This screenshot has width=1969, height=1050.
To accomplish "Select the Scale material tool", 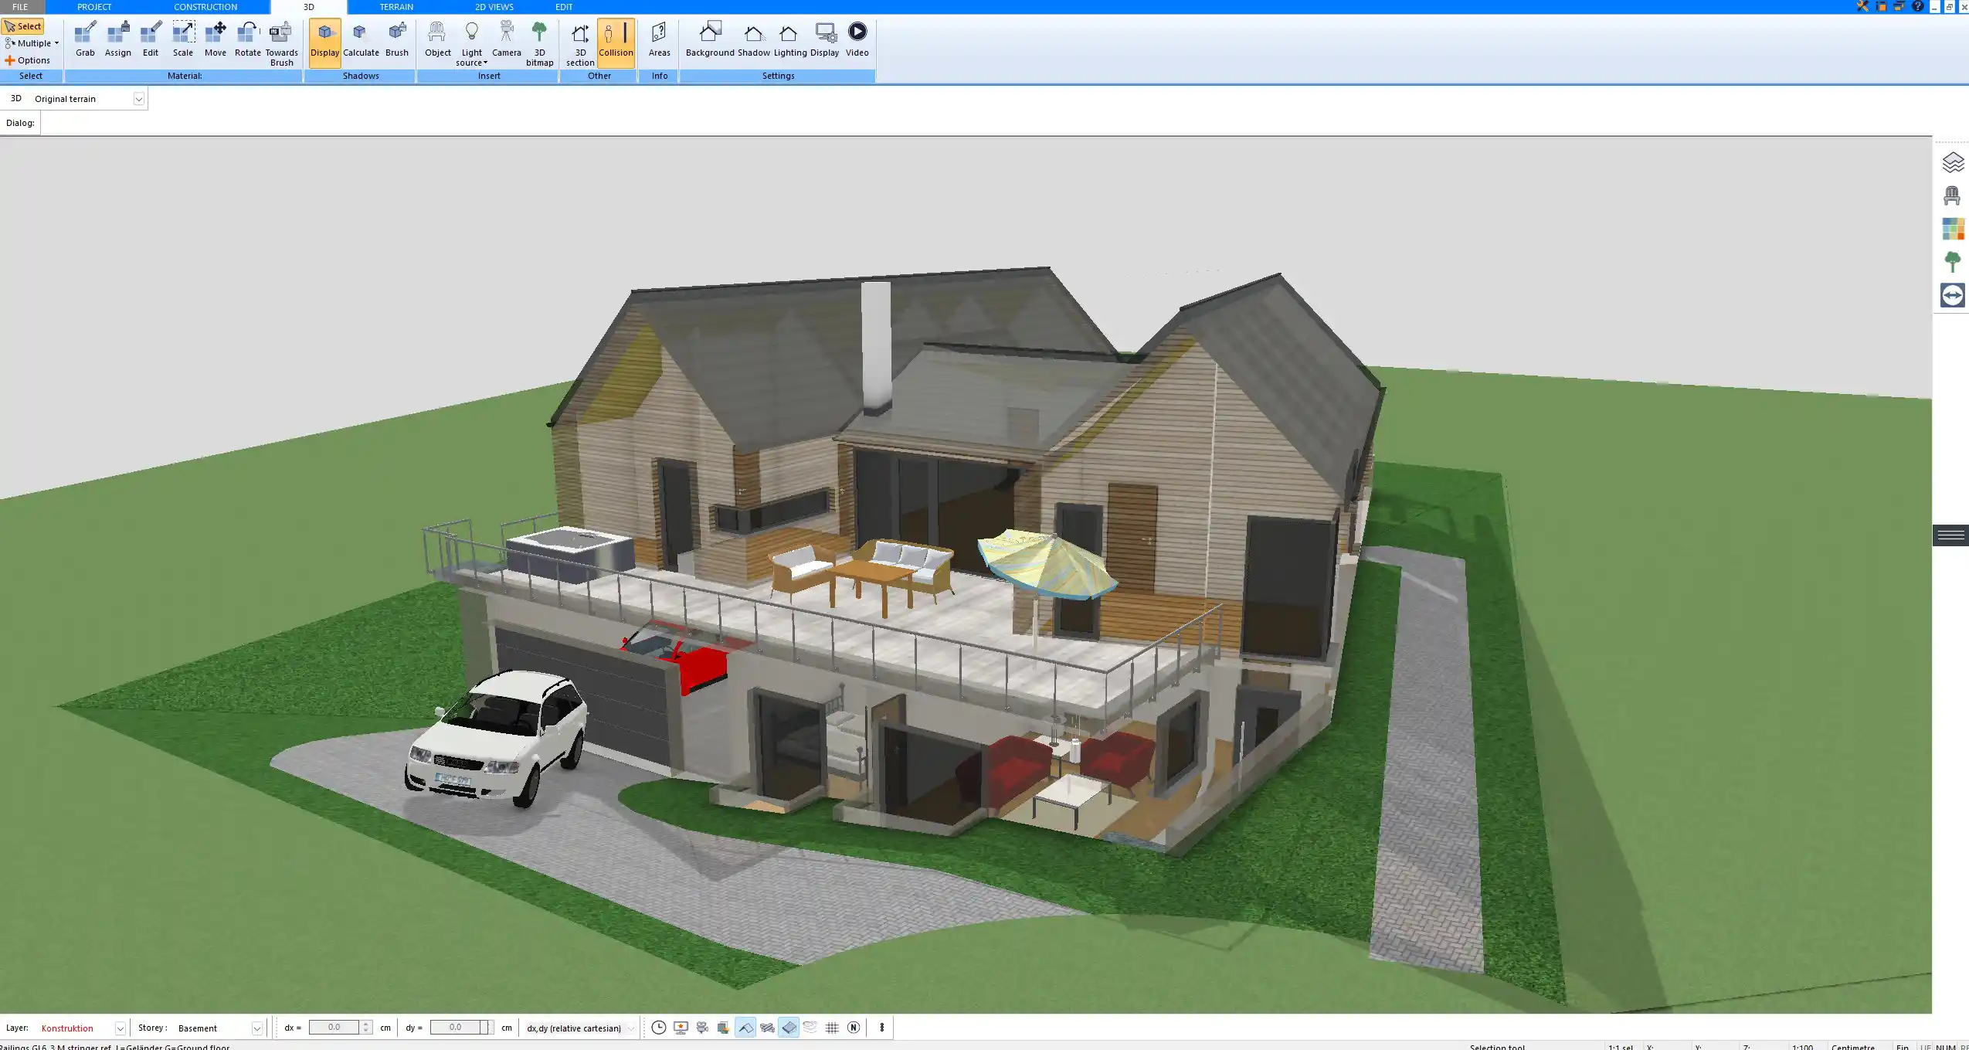I will click(182, 39).
